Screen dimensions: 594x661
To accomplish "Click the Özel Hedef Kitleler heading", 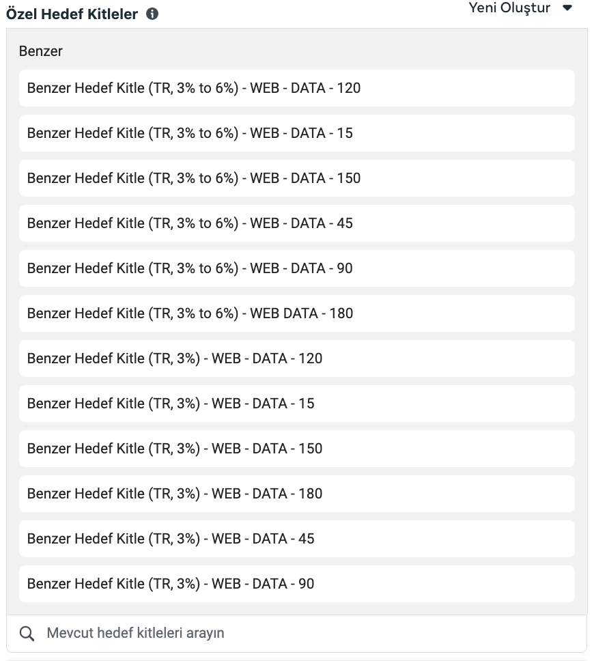I will 72,14.
